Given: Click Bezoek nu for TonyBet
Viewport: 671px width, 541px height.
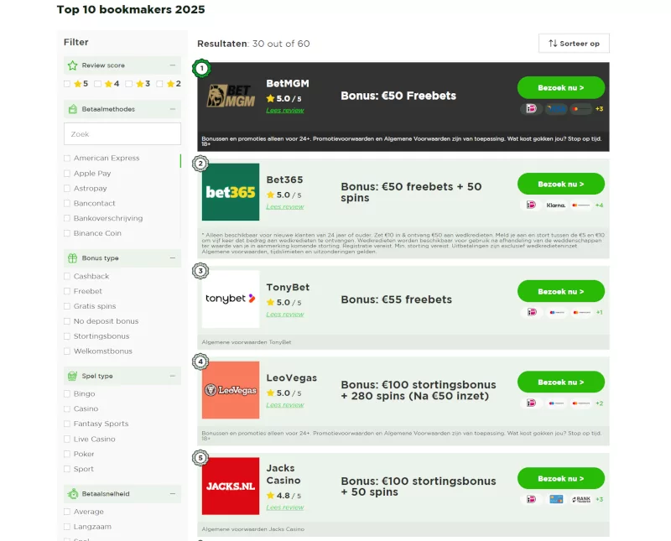Looking at the screenshot, I should coord(561,292).
